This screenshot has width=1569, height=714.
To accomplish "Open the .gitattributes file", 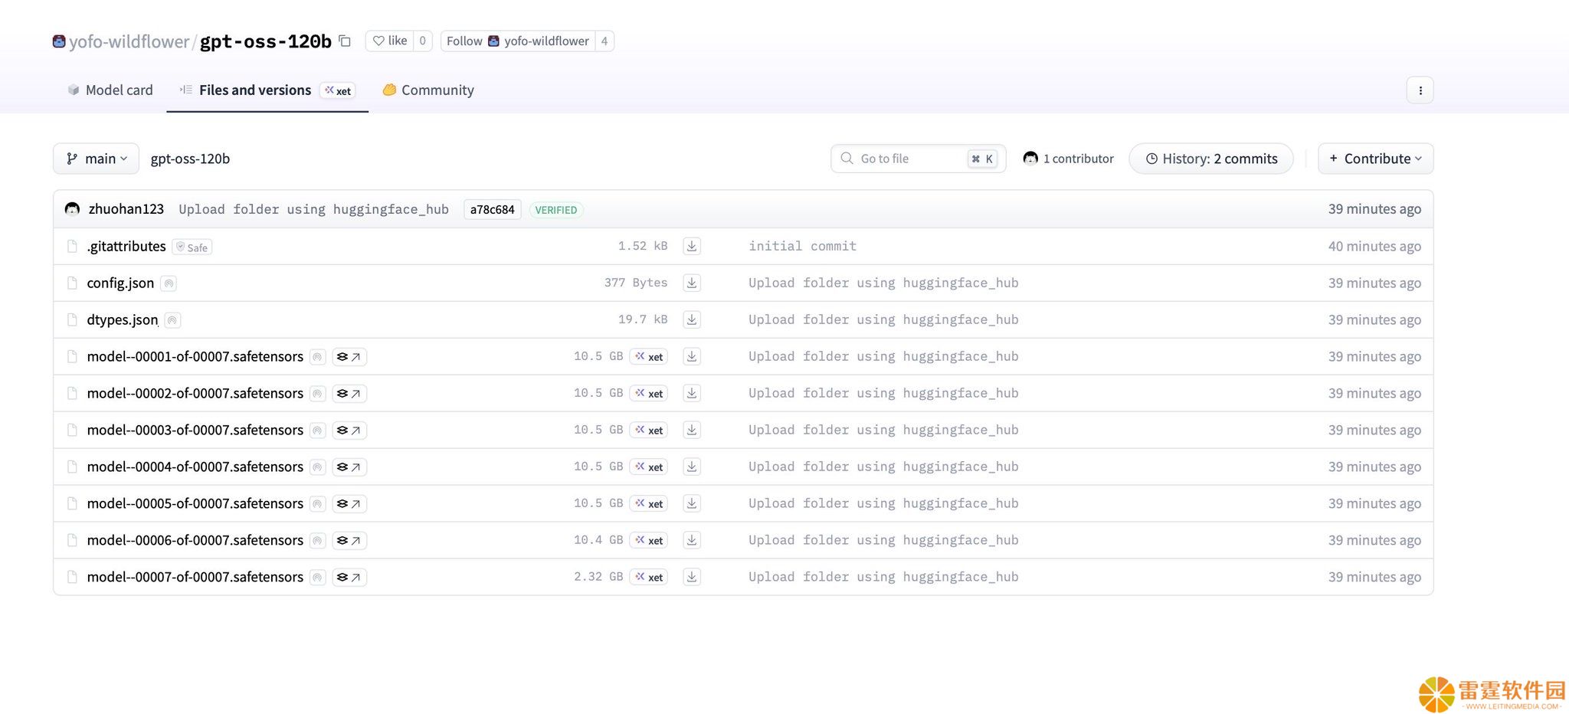I will point(126,246).
